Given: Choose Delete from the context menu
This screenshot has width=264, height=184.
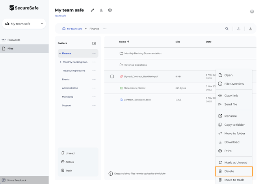Looking at the screenshot, I should 229,171.
